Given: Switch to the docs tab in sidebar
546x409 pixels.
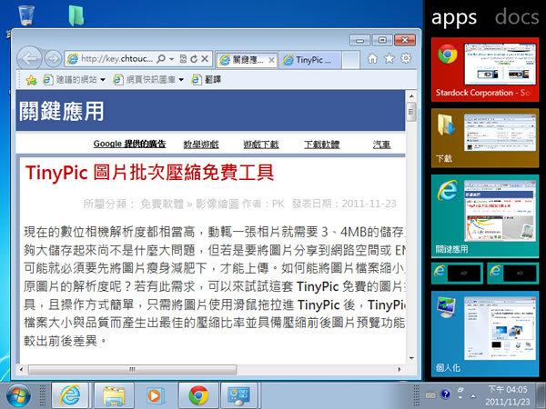Looking at the screenshot, I should tap(518, 16).
